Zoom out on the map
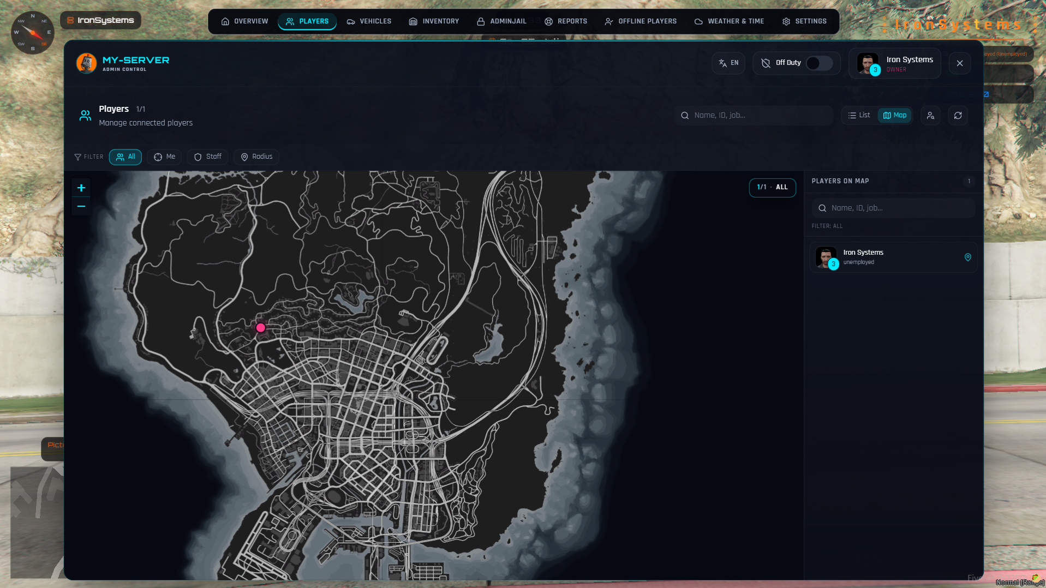Image resolution: width=1046 pixels, height=588 pixels. pos(81,206)
